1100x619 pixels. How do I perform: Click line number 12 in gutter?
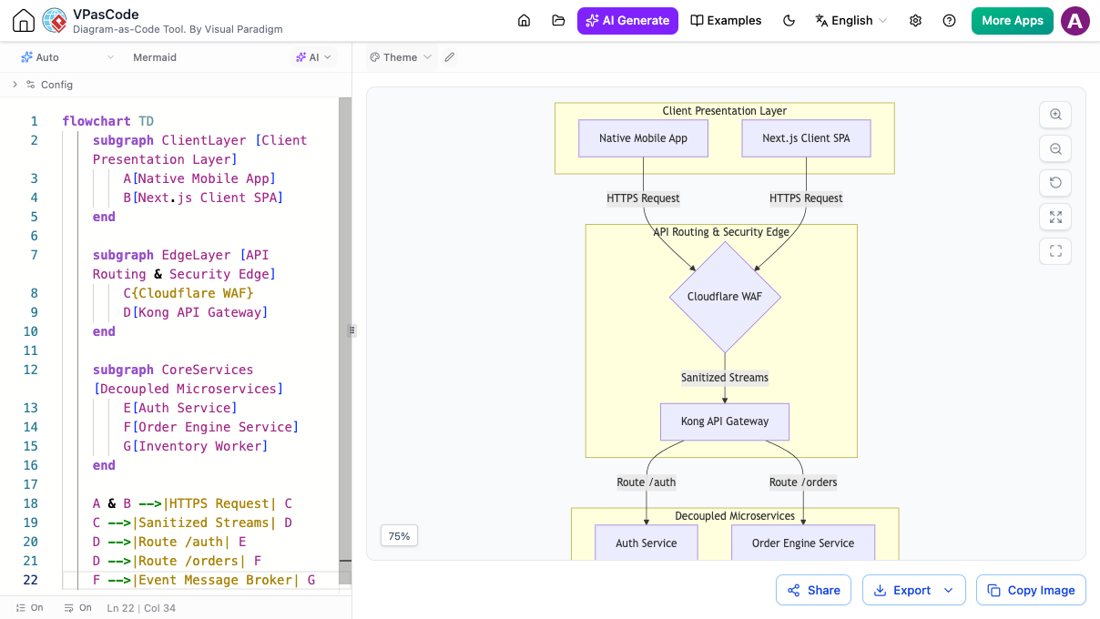31,370
